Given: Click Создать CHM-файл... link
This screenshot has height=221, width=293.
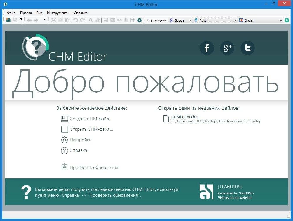Looking at the screenshot, I should pos(91,119).
